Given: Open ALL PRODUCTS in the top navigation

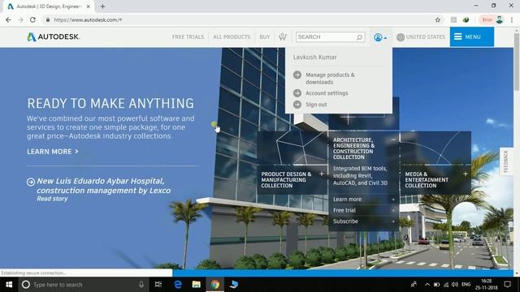Looking at the screenshot, I should [x=232, y=36].
